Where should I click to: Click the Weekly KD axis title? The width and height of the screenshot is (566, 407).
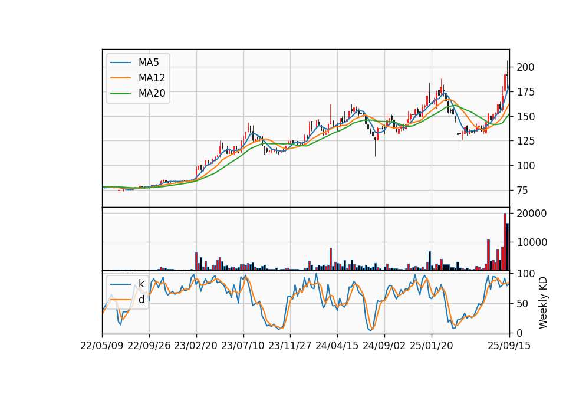(543, 303)
